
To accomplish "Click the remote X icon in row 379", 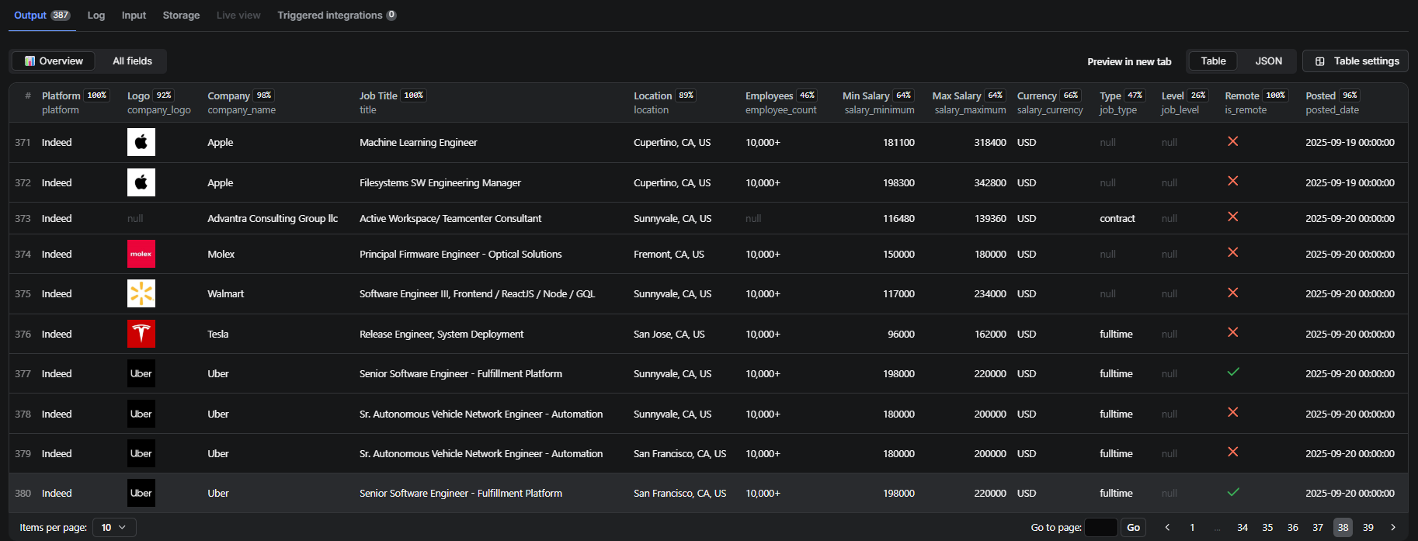I will tap(1232, 452).
